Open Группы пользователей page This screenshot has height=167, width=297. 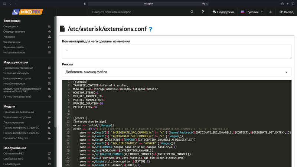click(x=17, y=96)
